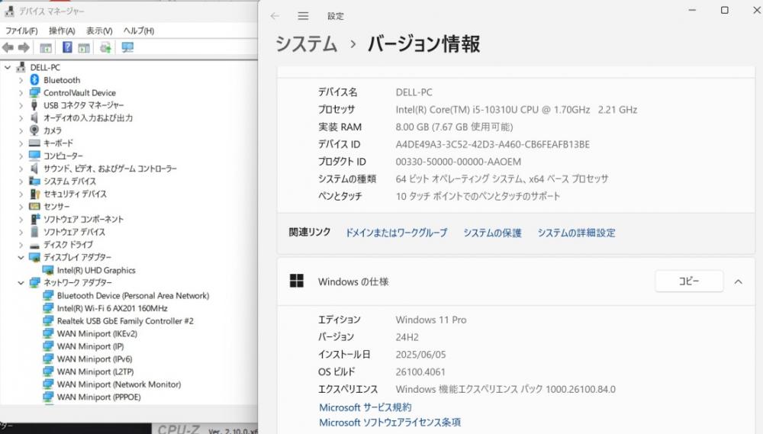Select WAN Miniport (IPv6) entry

point(95,358)
